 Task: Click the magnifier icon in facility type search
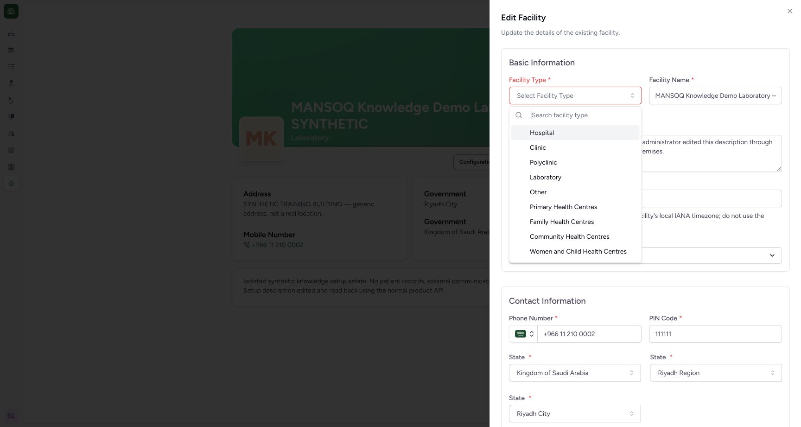click(519, 115)
